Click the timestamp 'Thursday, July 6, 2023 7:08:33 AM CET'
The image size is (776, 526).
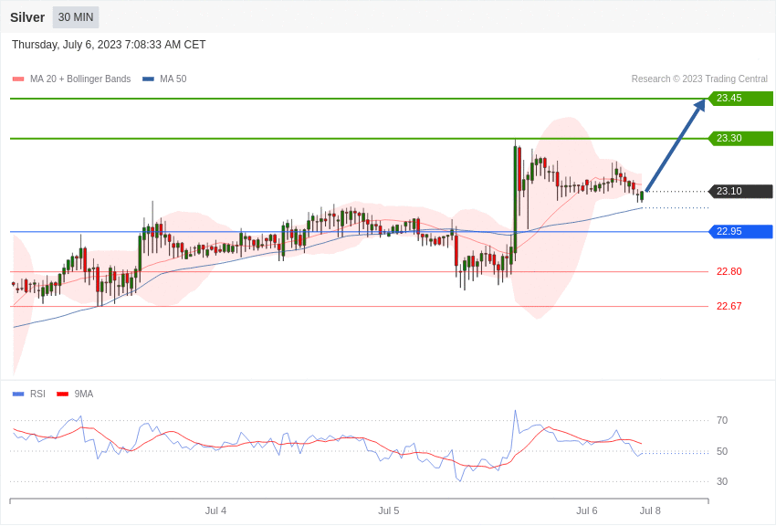click(109, 45)
